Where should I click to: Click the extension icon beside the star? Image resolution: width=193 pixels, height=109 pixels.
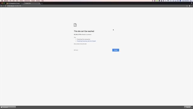click(x=189, y=6)
